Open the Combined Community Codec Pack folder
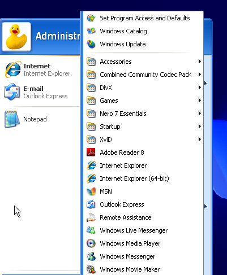Screen dimensions: 227x275 (143, 75)
